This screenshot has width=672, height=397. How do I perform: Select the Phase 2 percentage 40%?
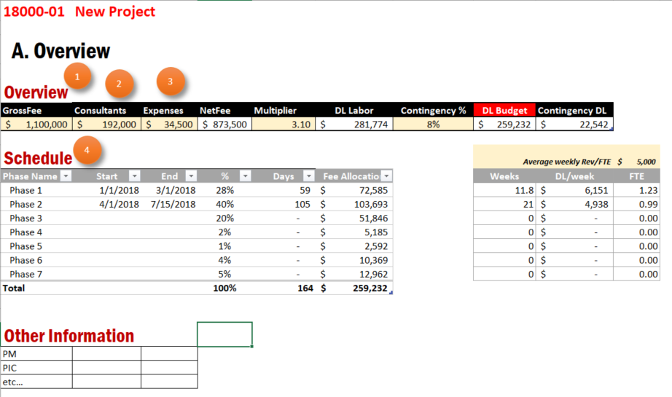224,204
